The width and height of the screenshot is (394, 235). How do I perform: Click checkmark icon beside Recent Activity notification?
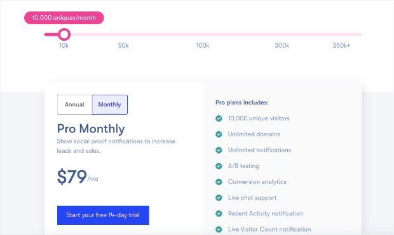(219, 213)
